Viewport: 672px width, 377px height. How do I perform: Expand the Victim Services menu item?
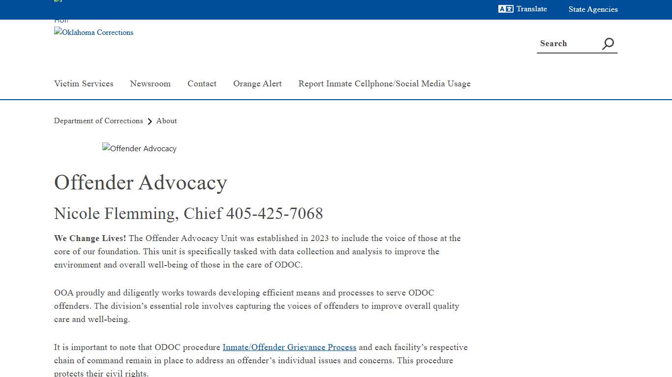84,83
